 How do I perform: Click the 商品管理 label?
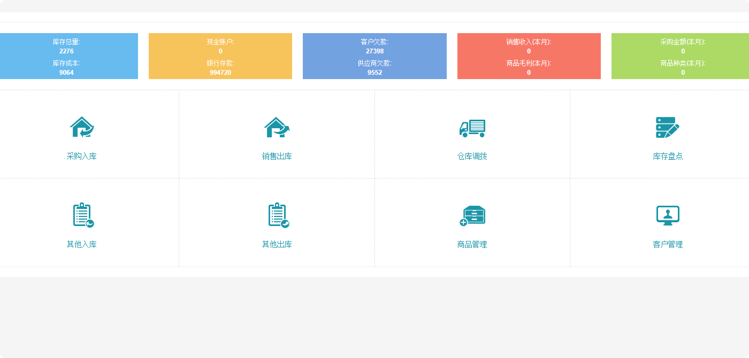click(472, 245)
